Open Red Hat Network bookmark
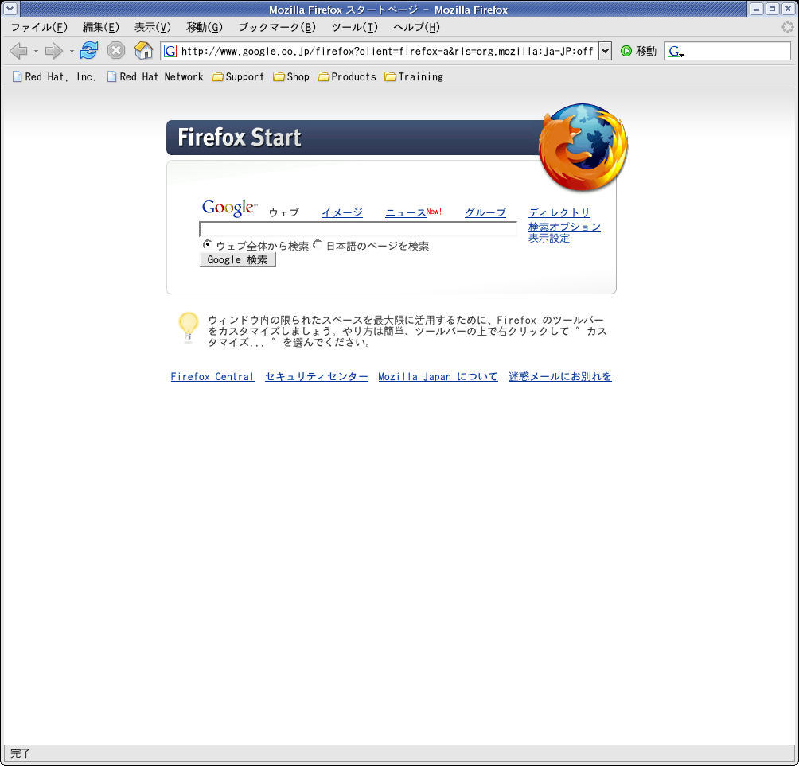Screen dimensions: 799x766 155,77
